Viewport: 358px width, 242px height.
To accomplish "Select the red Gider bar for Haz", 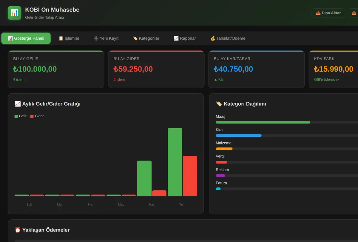I will click(159, 193).
